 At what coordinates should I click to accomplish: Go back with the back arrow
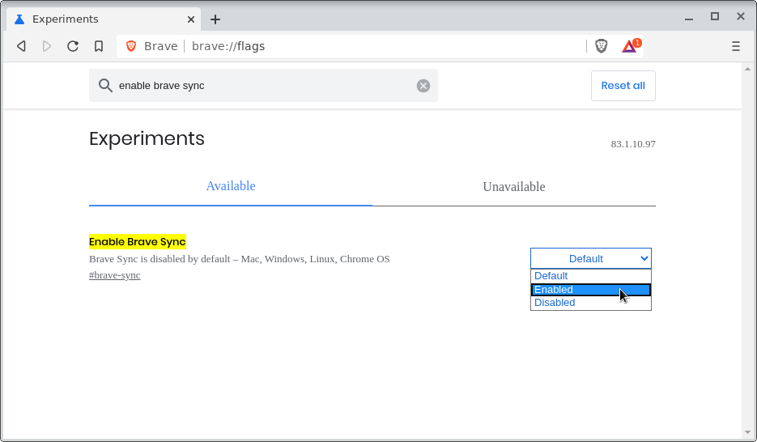pos(21,46)
